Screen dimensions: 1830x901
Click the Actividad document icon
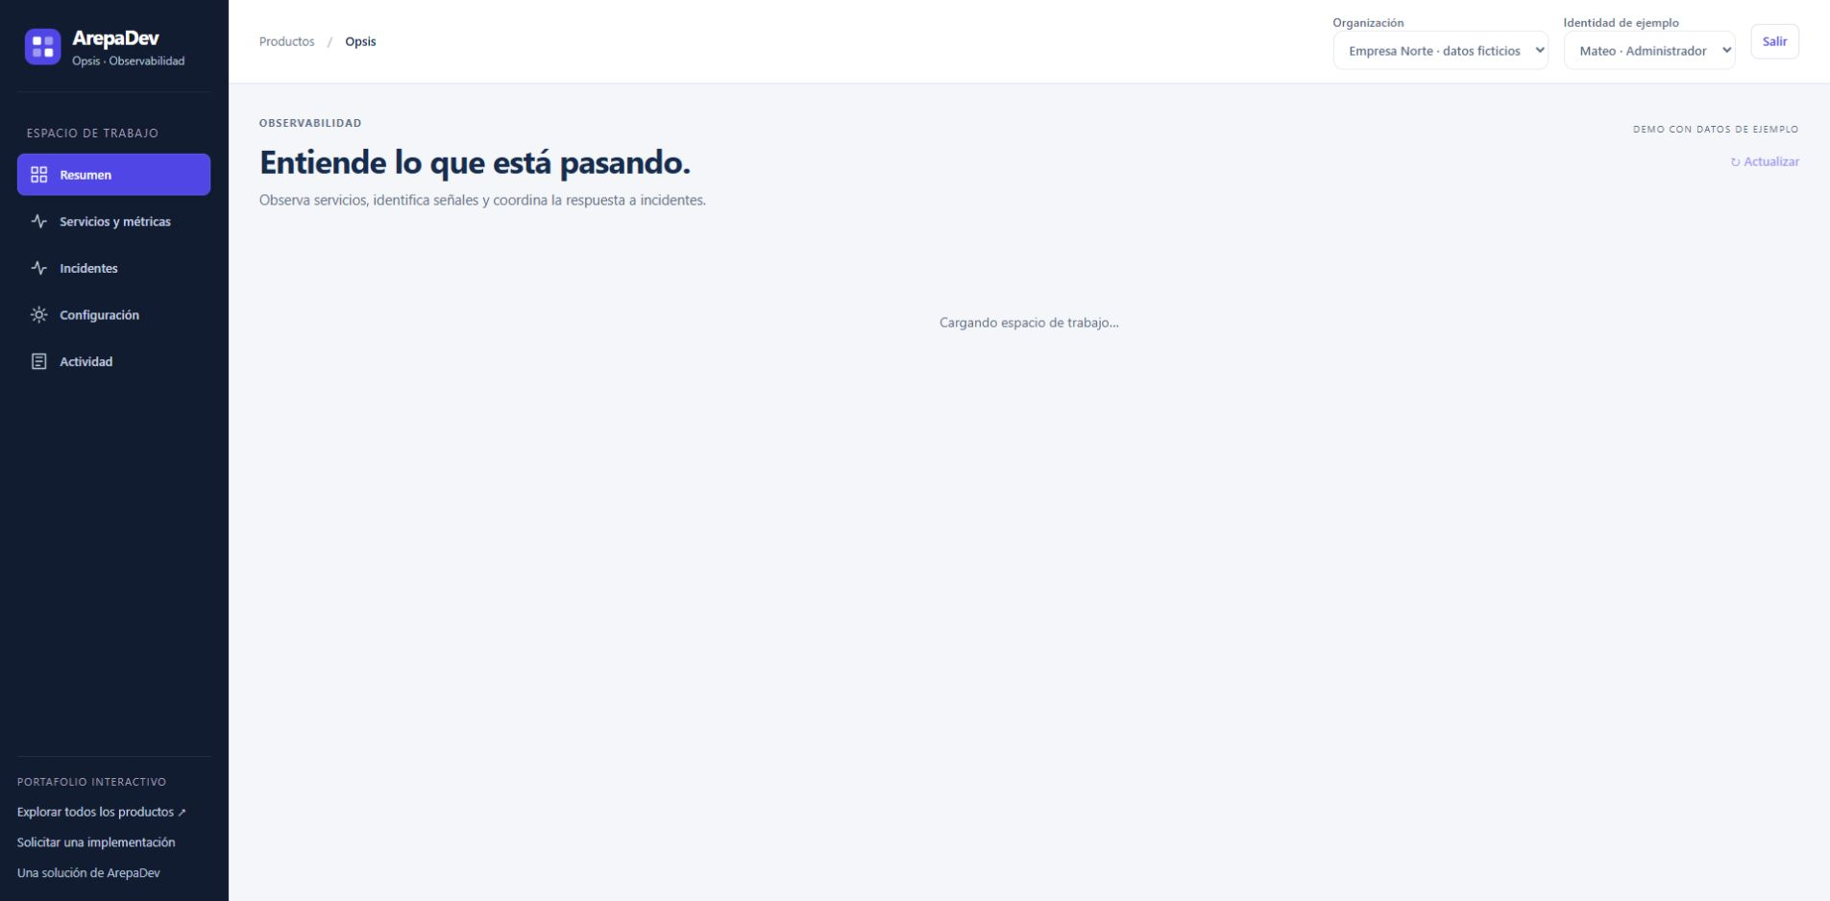tap(39, 361)
